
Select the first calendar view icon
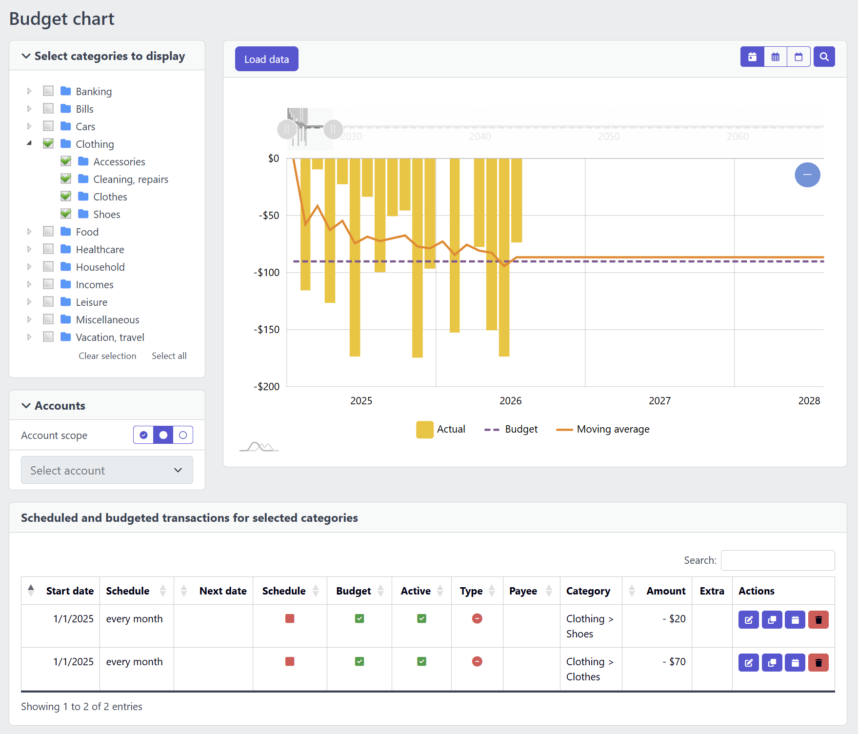(x=752, y=57)
